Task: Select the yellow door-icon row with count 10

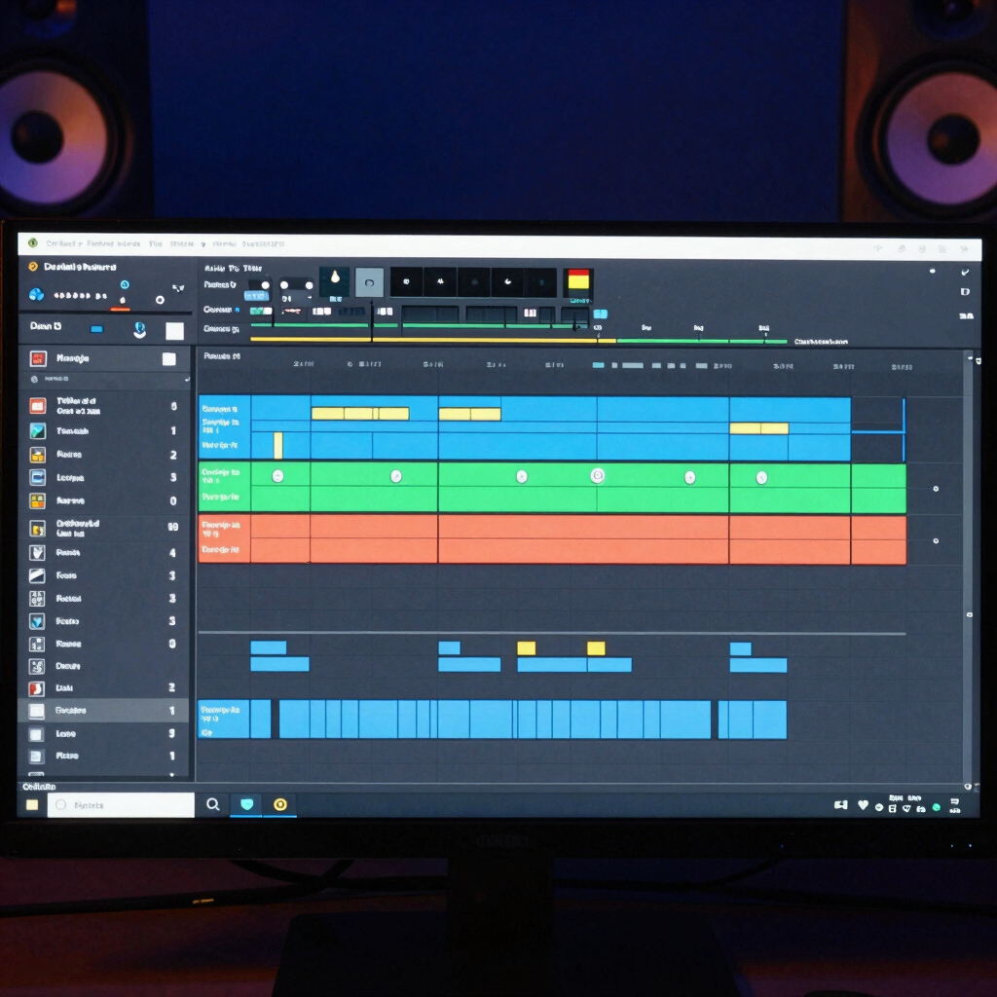Action: tap(105, 528)
